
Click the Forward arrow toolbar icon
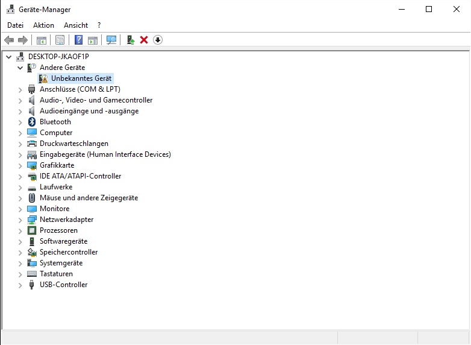point(23,40)
